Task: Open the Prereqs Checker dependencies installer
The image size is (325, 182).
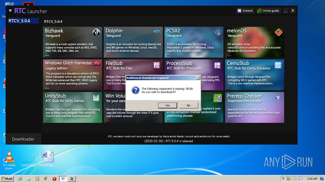Action: pos(255,107)
